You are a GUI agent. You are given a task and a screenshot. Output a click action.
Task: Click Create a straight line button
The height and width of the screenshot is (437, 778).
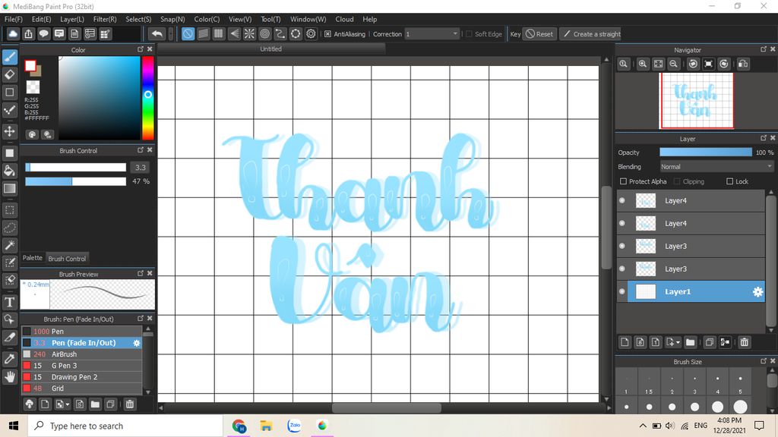[x=592, y=34]
